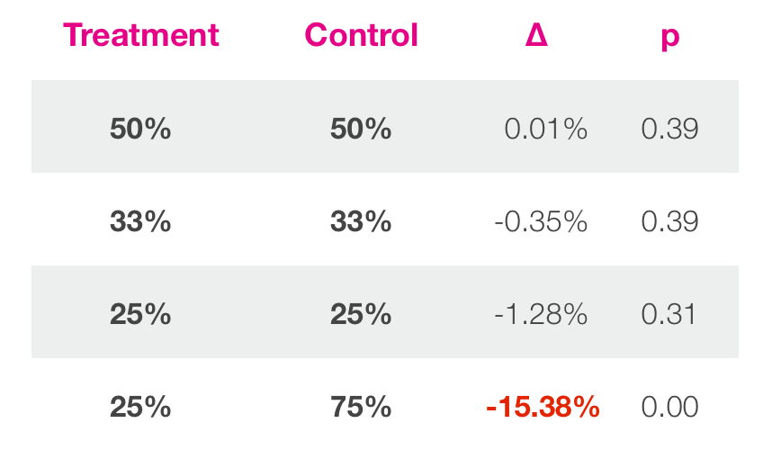772x459 pixels.
Task: Select the -1.28% delta value
Action: pos(541,314)
